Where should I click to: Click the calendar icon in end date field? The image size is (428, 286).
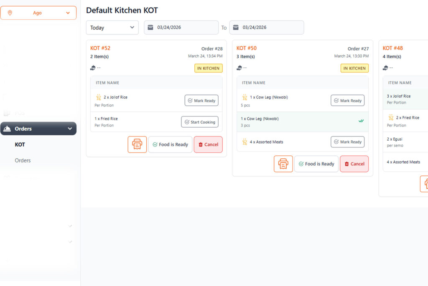[236, 28]
